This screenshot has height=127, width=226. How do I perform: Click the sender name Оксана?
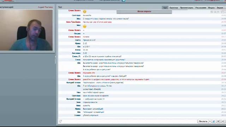[77, 34]
